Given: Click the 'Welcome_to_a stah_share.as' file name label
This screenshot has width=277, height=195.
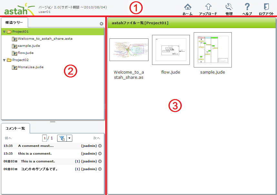Looking at the screenshot, I should (129, 75).
